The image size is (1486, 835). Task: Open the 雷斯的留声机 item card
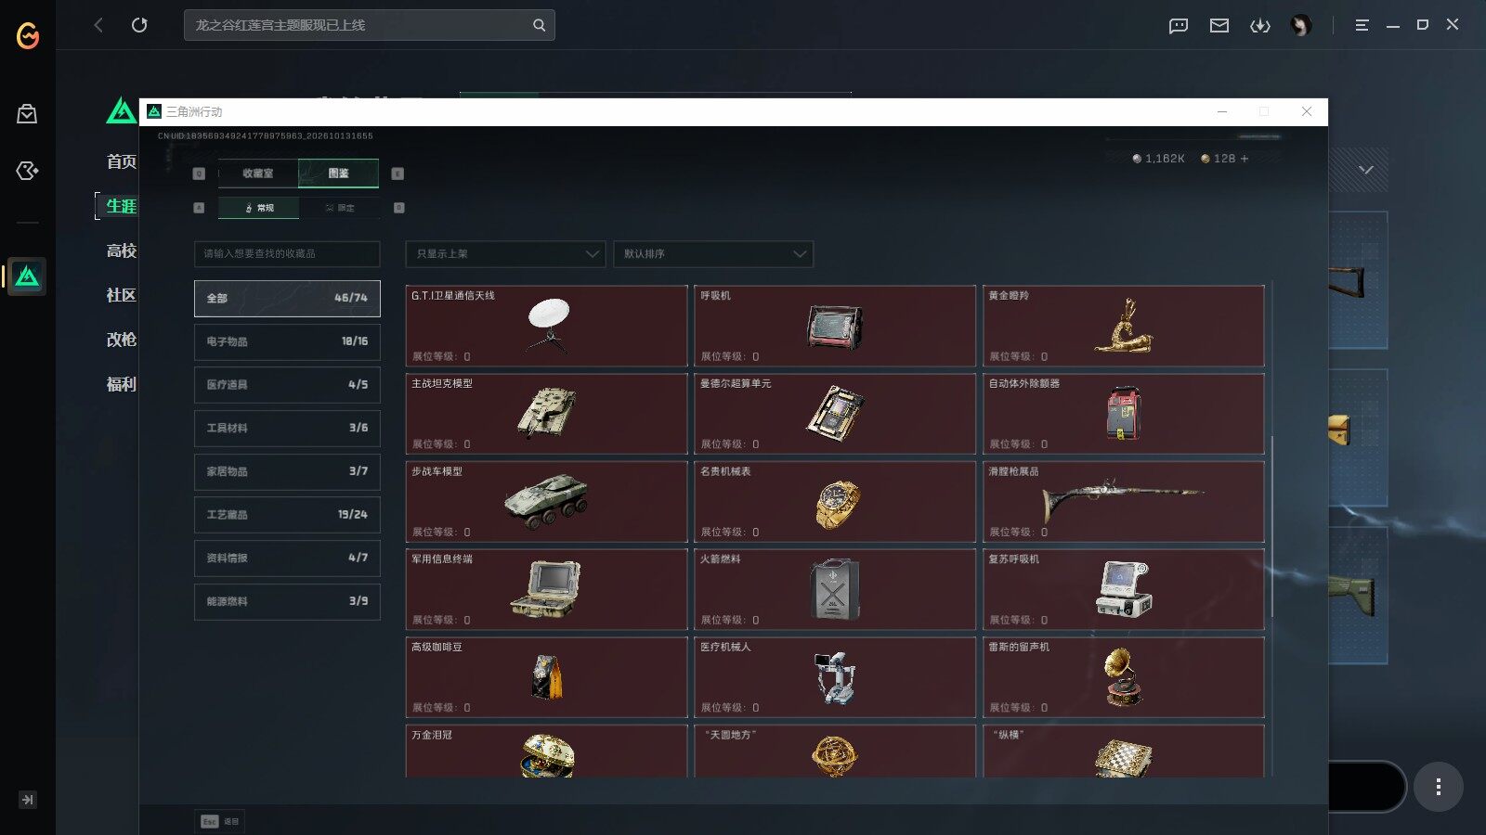(x=1124, y=677)
